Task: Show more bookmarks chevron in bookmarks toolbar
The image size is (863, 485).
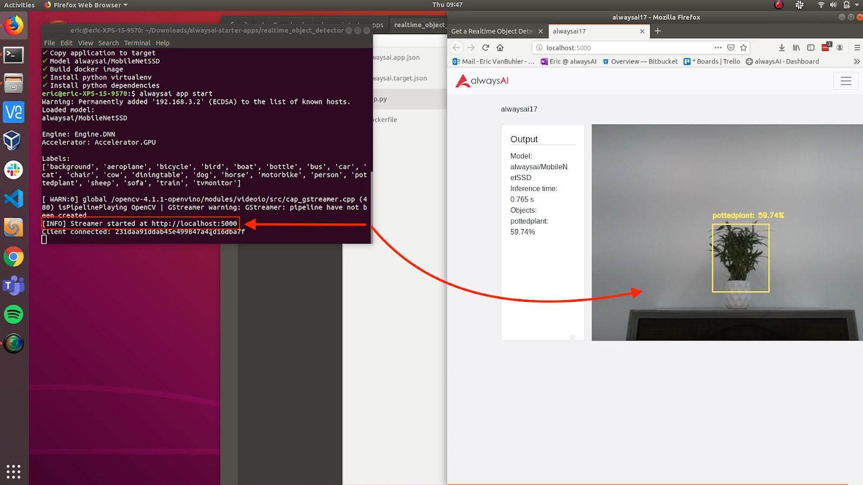Action: [x=857, y=61]
